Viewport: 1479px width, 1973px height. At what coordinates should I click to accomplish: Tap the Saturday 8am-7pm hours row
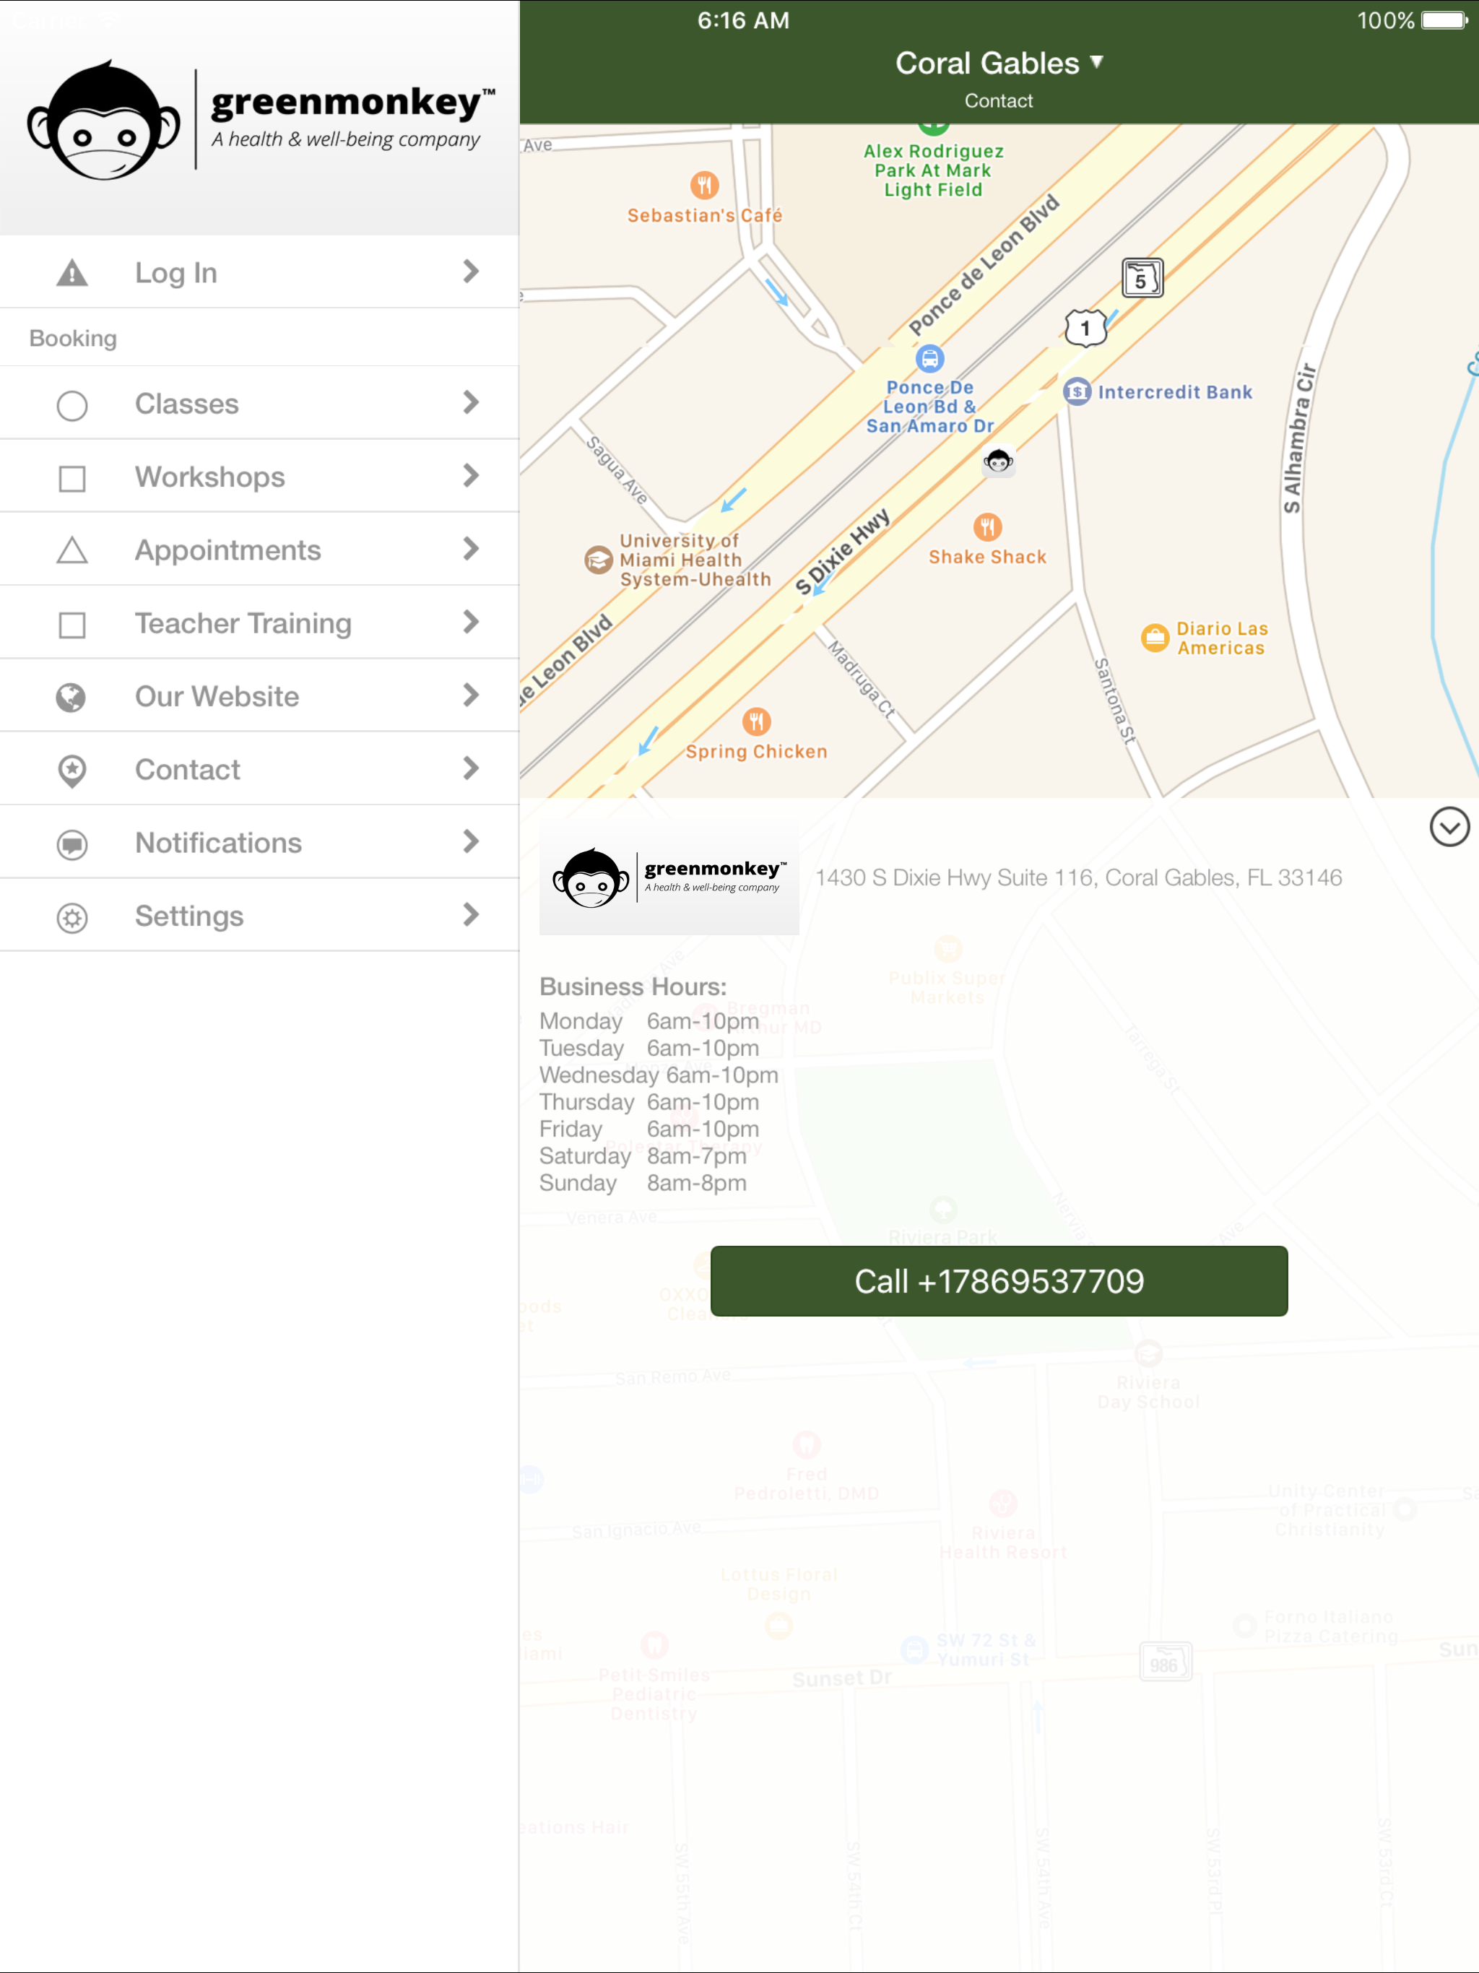(x=642, y=1156)
